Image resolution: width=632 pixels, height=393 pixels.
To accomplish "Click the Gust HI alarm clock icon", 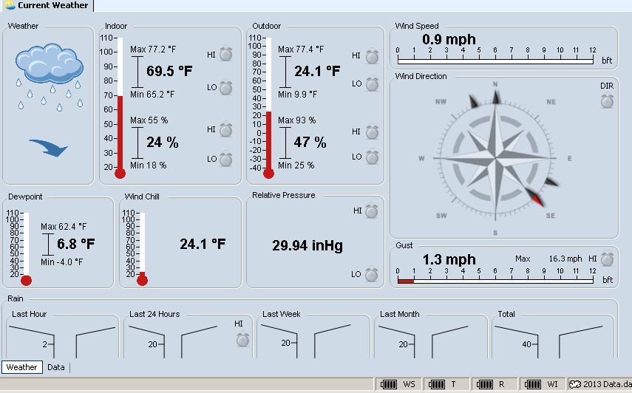I will [x=607, y=259].
